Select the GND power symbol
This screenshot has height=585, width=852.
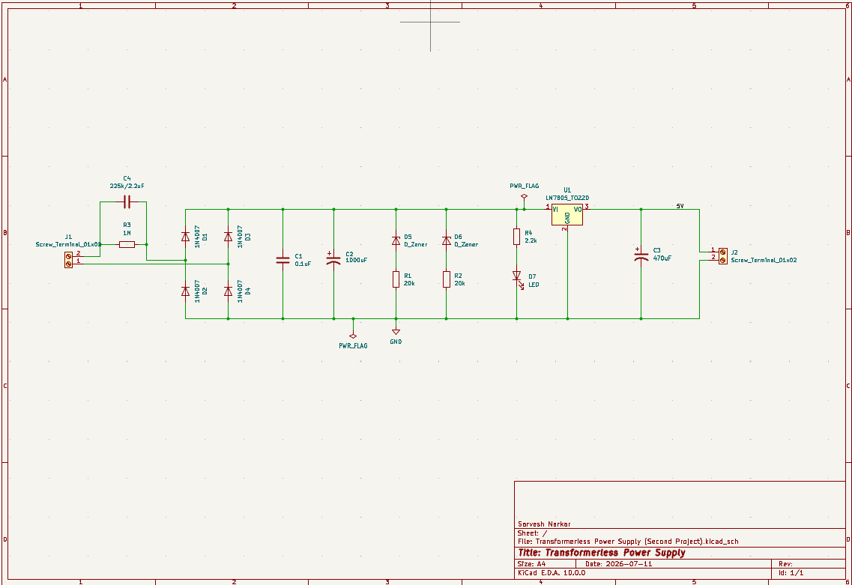(x=396, y=331)
